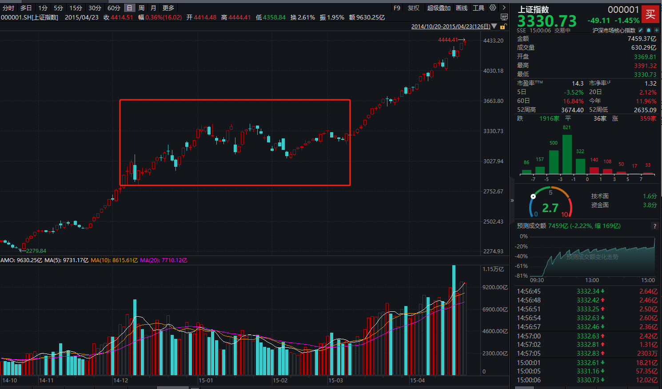Image resolution: width=662 pixels, height=389 pixels.
Task: Click the WP monitor icon below the toolbar
Action: click(504, 17)
